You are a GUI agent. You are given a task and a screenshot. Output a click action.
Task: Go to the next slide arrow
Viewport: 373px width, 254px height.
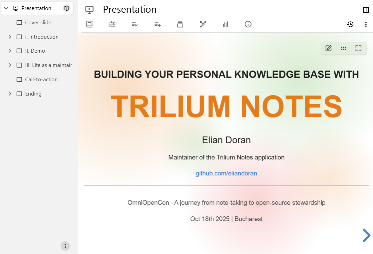(366, 235)
